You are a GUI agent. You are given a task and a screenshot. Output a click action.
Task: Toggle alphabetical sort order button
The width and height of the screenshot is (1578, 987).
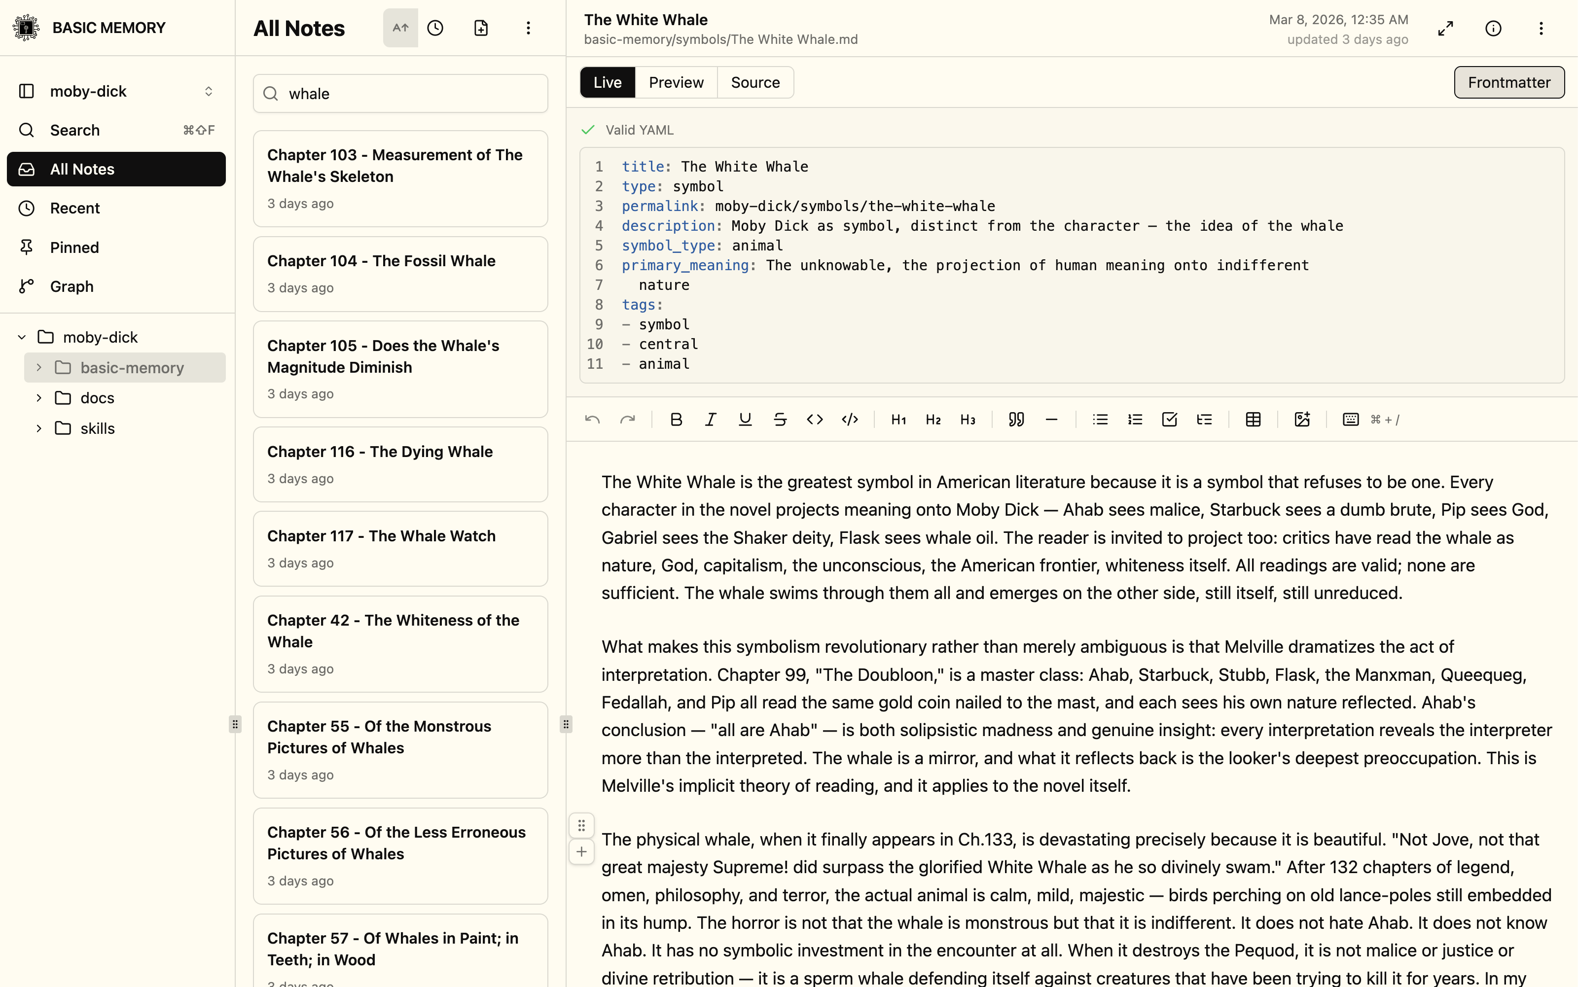(400, 28)
